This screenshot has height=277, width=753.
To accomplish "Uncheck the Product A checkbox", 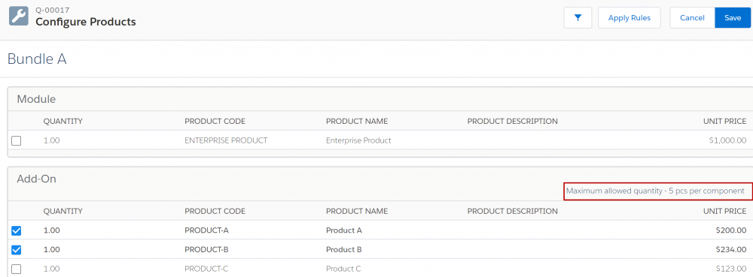I will 17,230.
